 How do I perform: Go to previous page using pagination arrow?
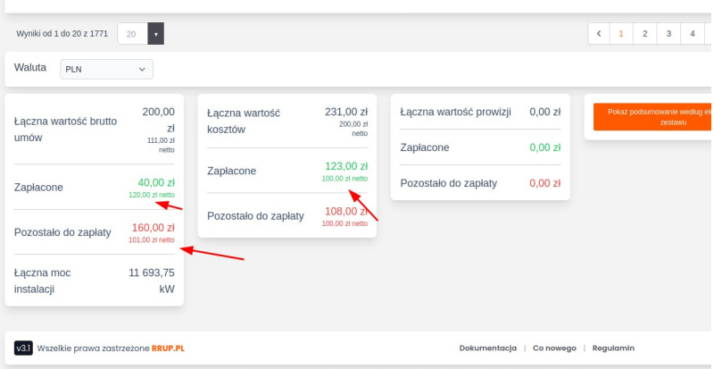click(599, 34)
